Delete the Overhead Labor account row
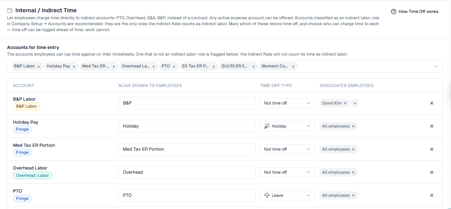451x209 pixels. (432, 172)
